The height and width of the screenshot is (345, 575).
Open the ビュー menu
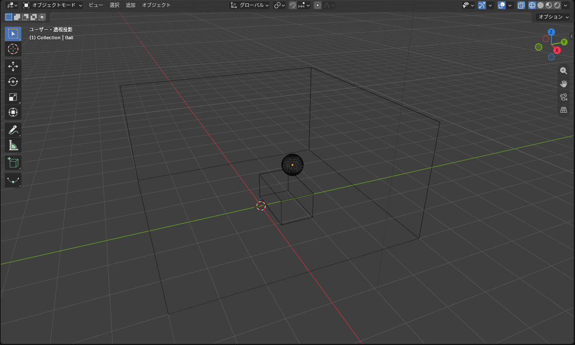point(96,5)
